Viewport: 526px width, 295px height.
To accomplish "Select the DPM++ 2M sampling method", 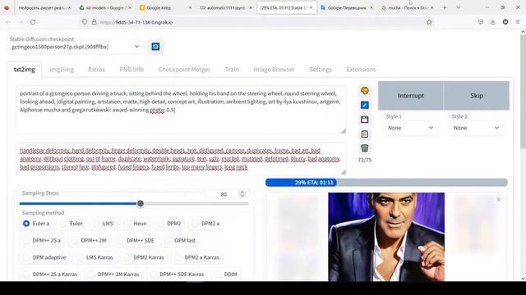I will [90, 240].
